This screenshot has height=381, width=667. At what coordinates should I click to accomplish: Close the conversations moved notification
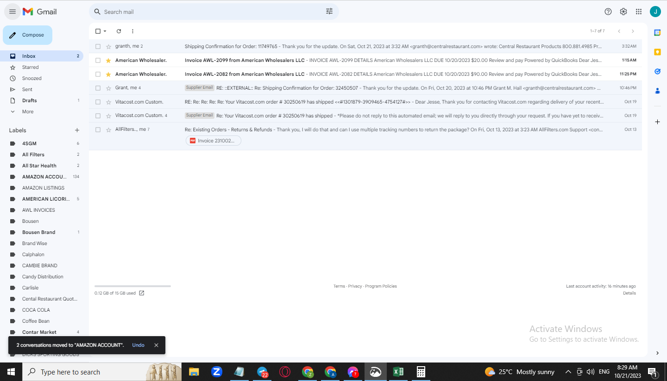pyautogui.click(x=156, y=345)
